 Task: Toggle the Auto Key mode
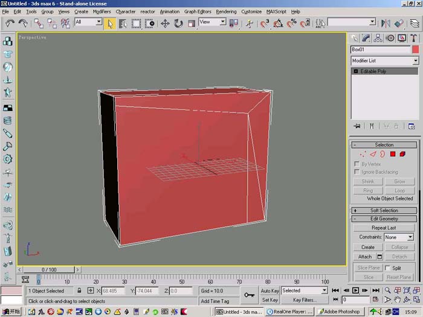coord(270,290)
